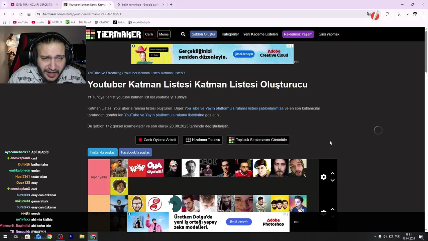Open the Canlı nav item
The image size is (428, 241).
coord(149,34)
